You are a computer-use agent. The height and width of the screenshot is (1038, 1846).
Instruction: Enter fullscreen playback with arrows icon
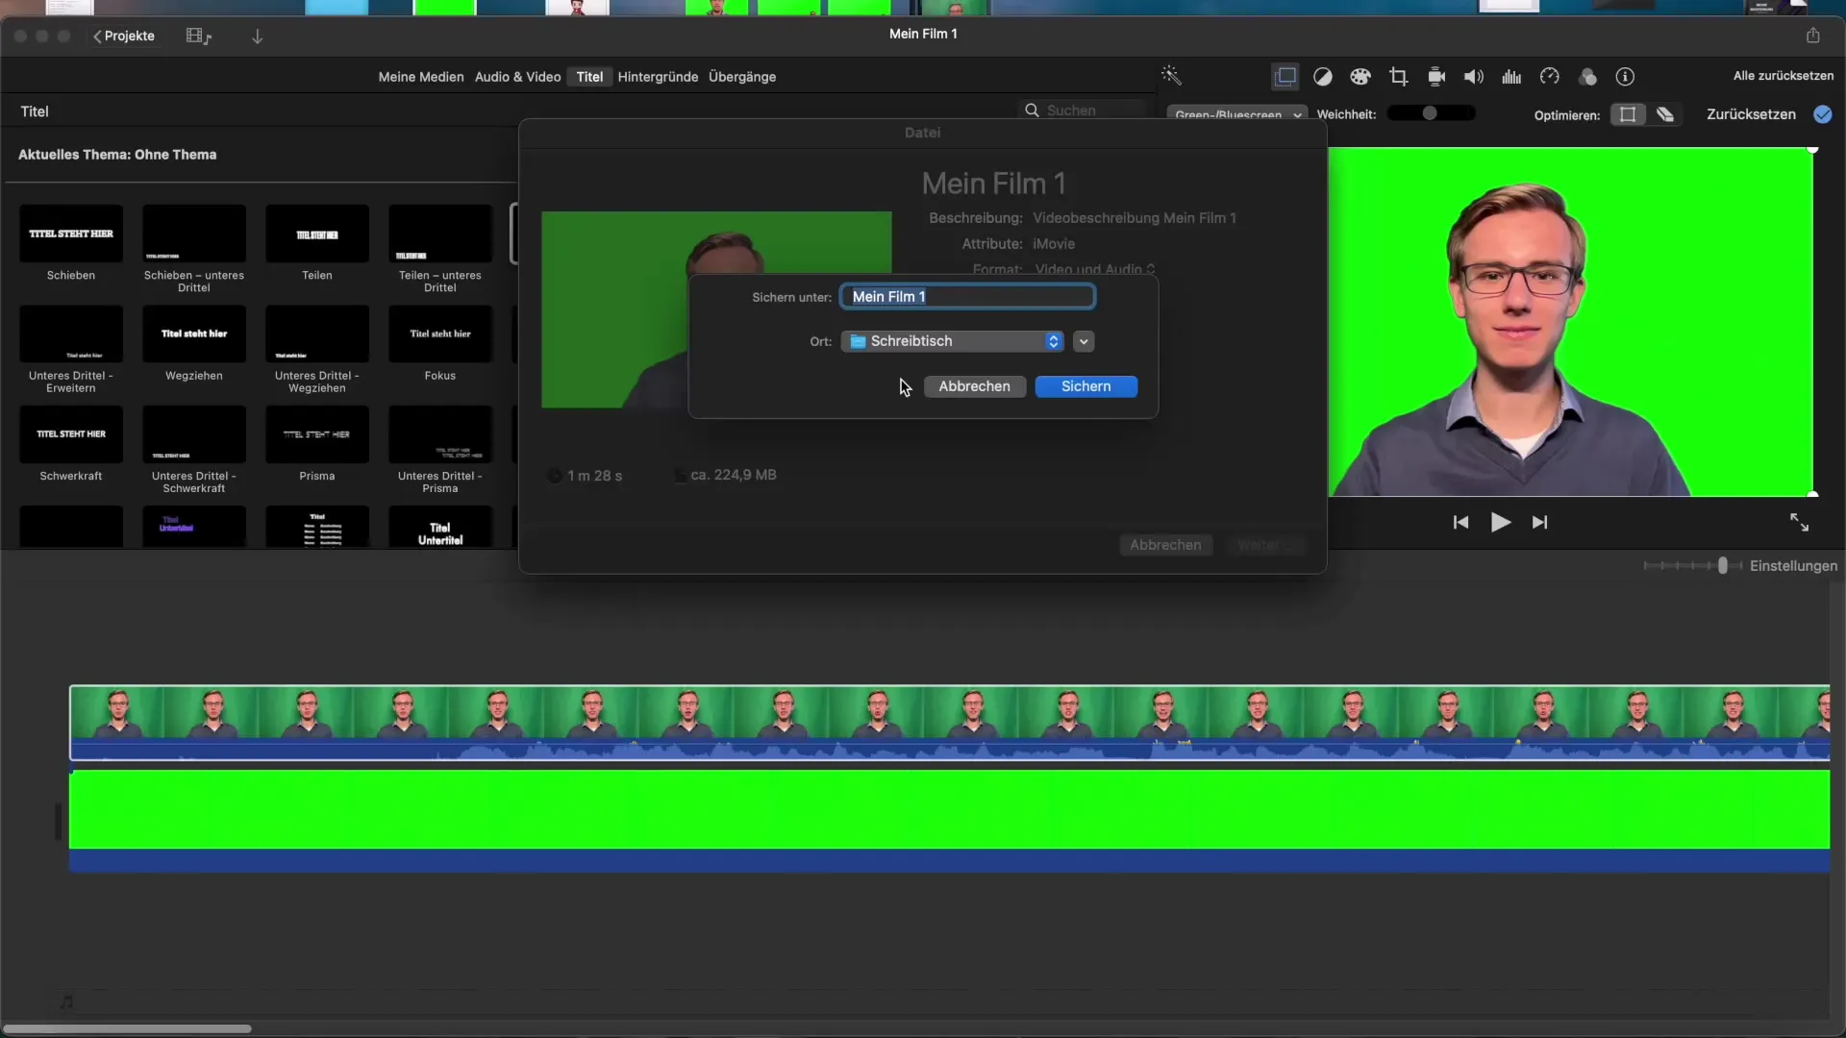[x=1799, y=522]
